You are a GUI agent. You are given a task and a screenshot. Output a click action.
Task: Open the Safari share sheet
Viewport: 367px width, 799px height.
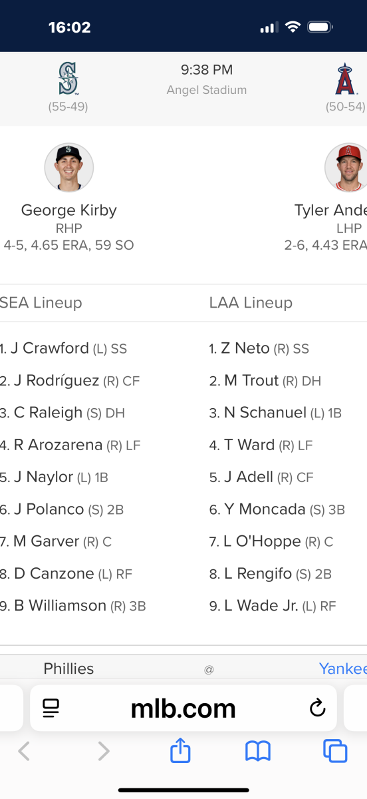[180, 751]
